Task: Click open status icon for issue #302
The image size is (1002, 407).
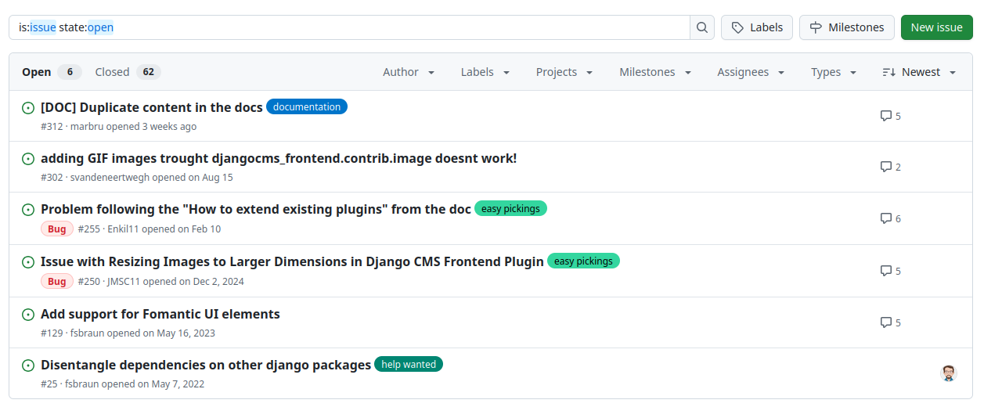Action: (28, 159)
